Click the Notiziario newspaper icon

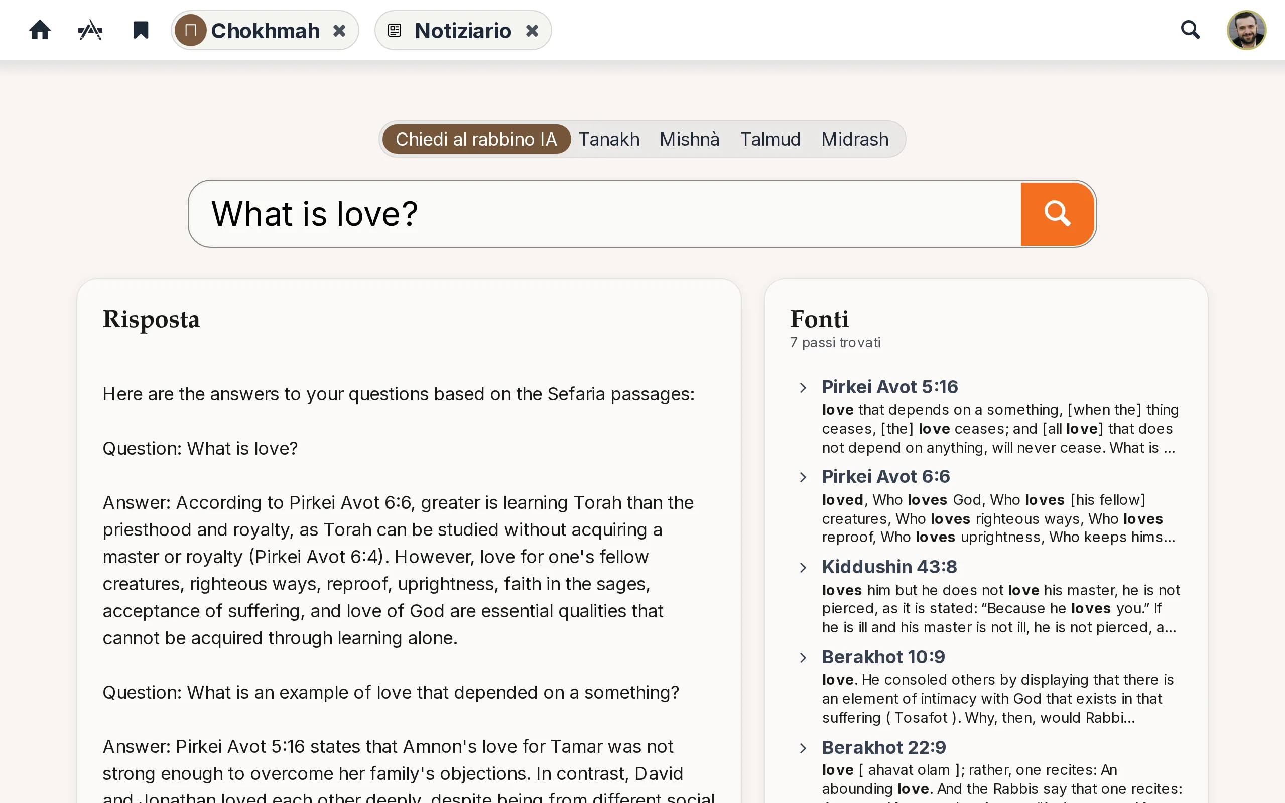click(395, 30)
